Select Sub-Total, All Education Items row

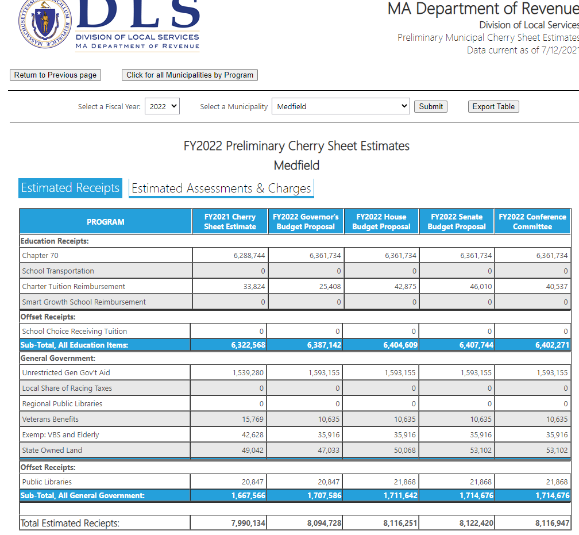(x=75, y=345)
